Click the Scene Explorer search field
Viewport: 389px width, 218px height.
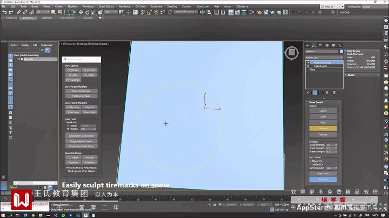pyautogui.click(x=24, y=50)
